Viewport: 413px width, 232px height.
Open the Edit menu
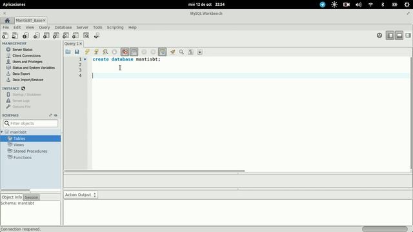point(17,27)
